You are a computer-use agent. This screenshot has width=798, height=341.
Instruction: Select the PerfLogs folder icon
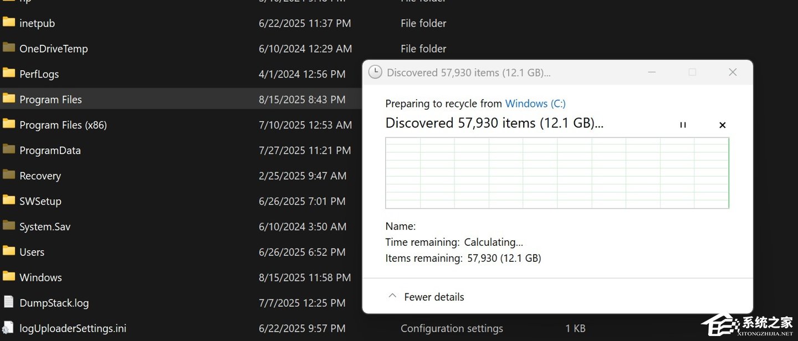pos(9,74)
